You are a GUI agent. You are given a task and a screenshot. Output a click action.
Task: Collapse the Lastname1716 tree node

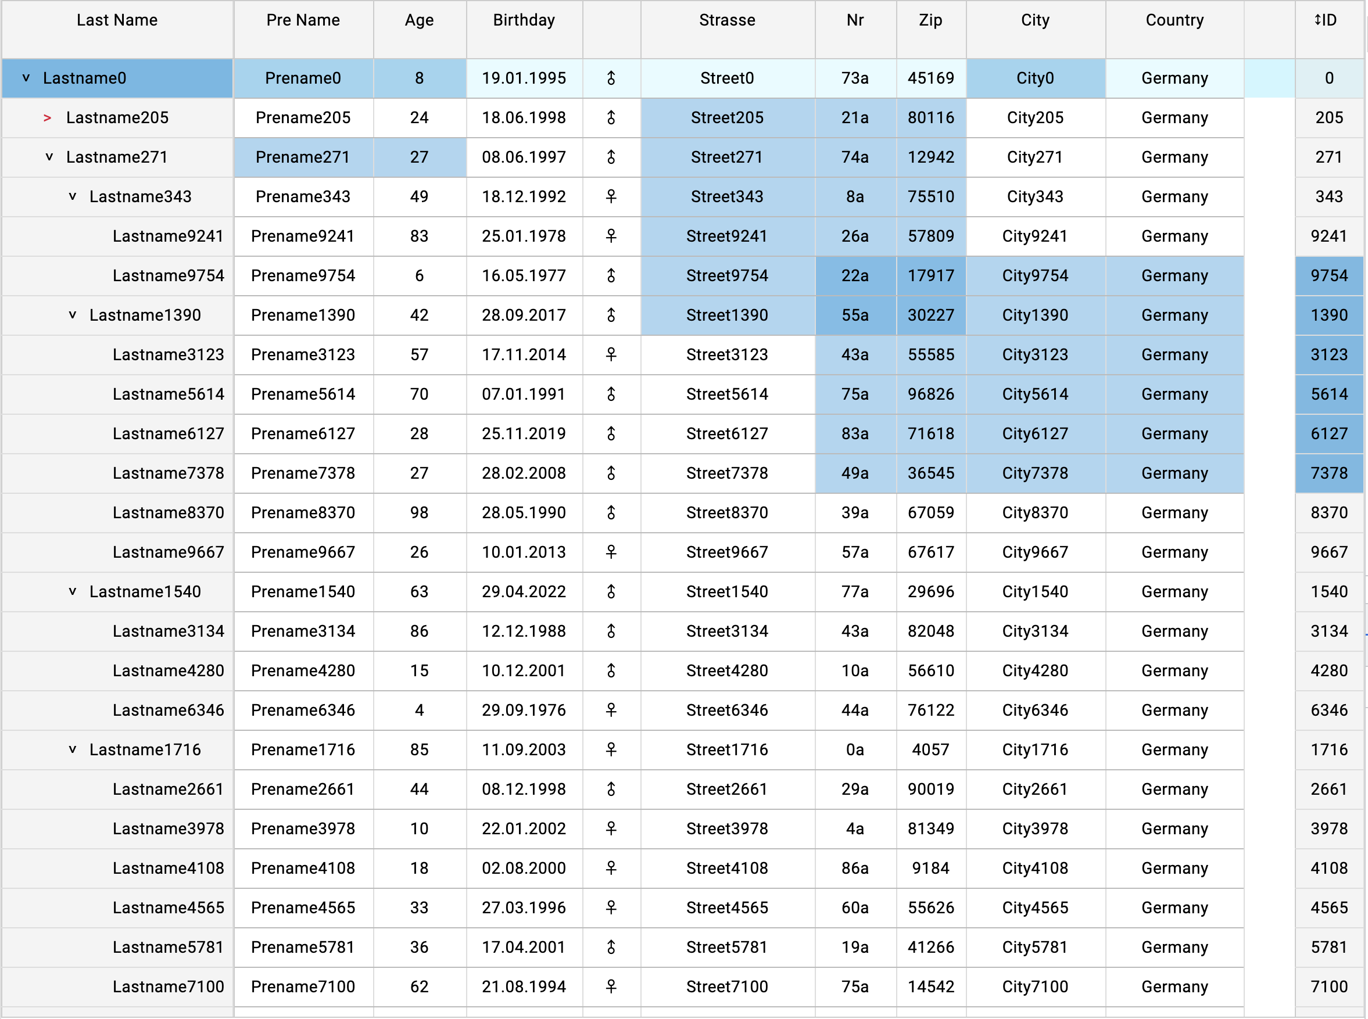pyautogui.click(x=72, y=749)
